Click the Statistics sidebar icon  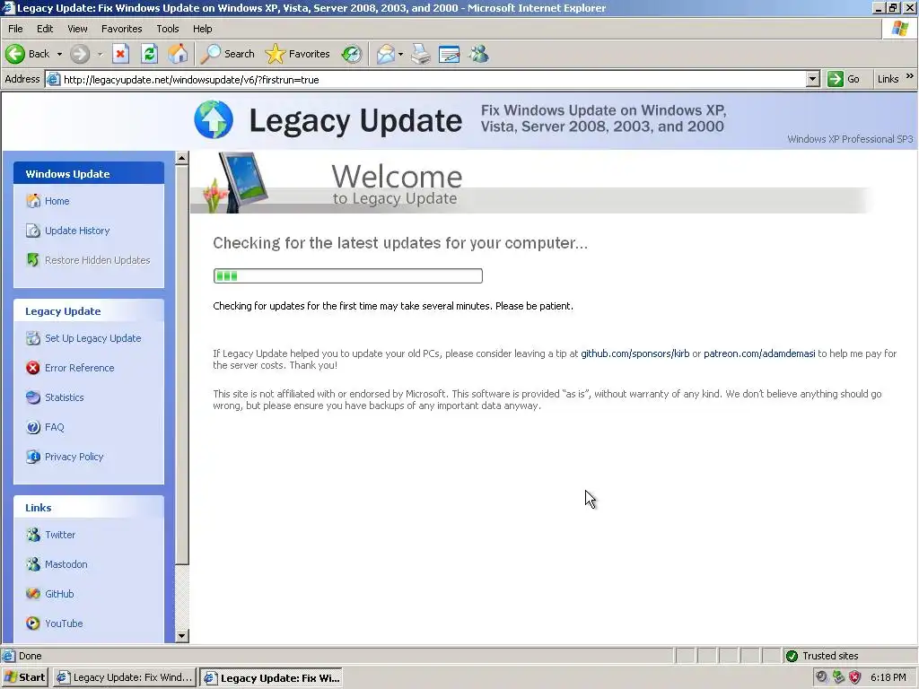[33, 397]
